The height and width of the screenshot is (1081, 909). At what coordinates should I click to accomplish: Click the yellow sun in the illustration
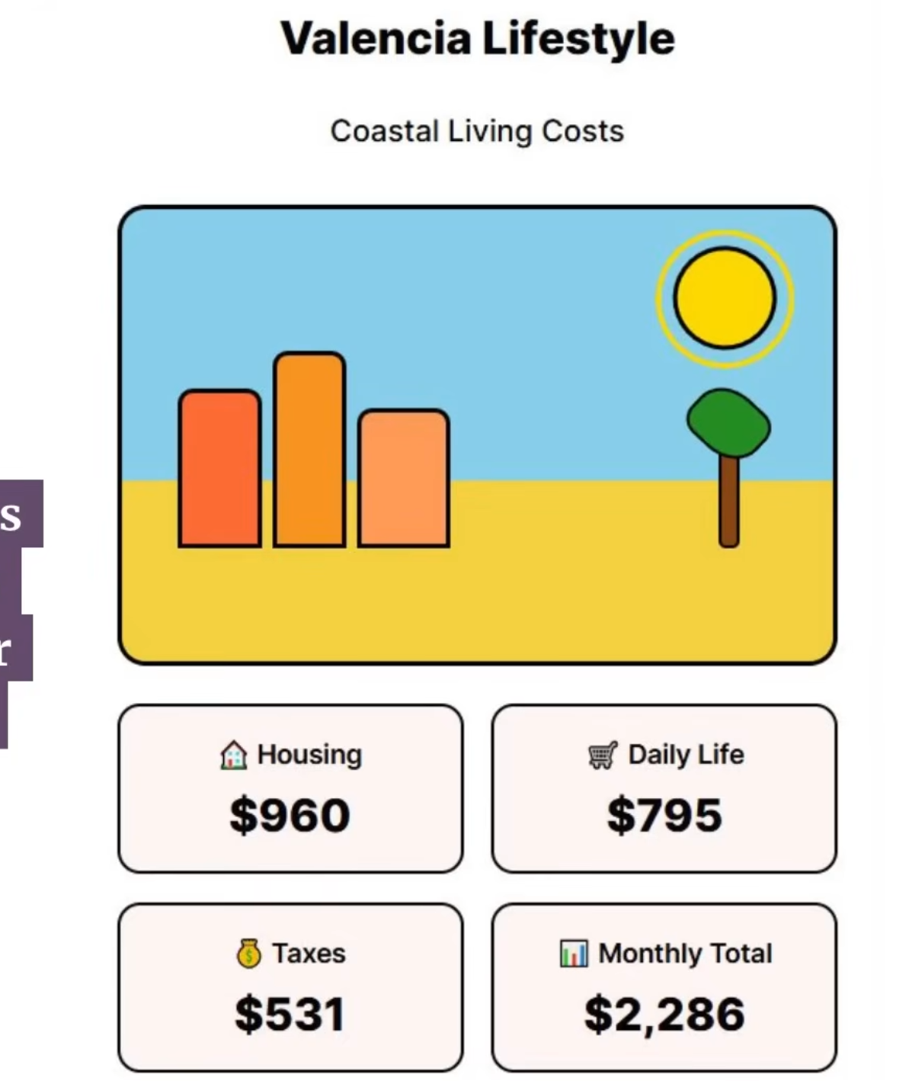tap(725, 298)
